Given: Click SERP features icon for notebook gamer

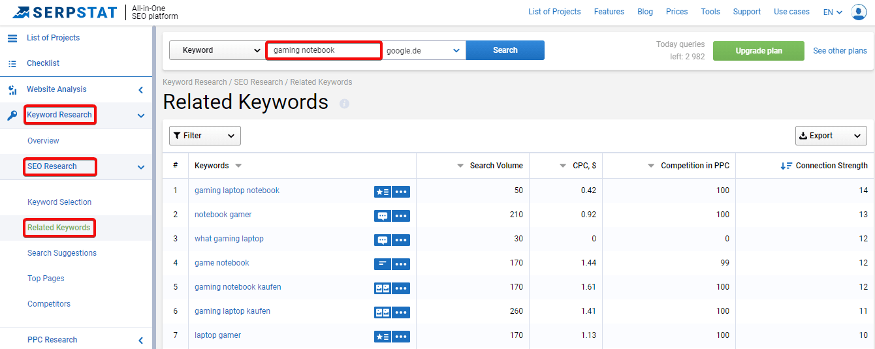Looking at the screenshot, I should click(383, 216).
